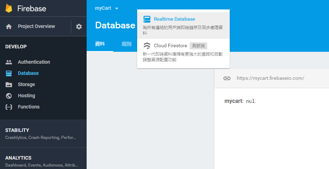
Task: Click the Dashboard, Events, Audiences subtitle
Action: tap(41, 165)
